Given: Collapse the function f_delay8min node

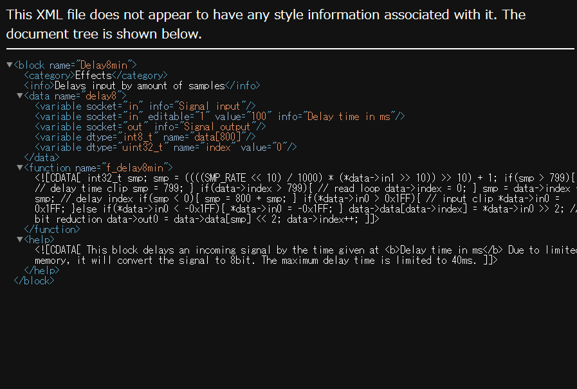Looking at the screenshot, I should click(20, 168).
